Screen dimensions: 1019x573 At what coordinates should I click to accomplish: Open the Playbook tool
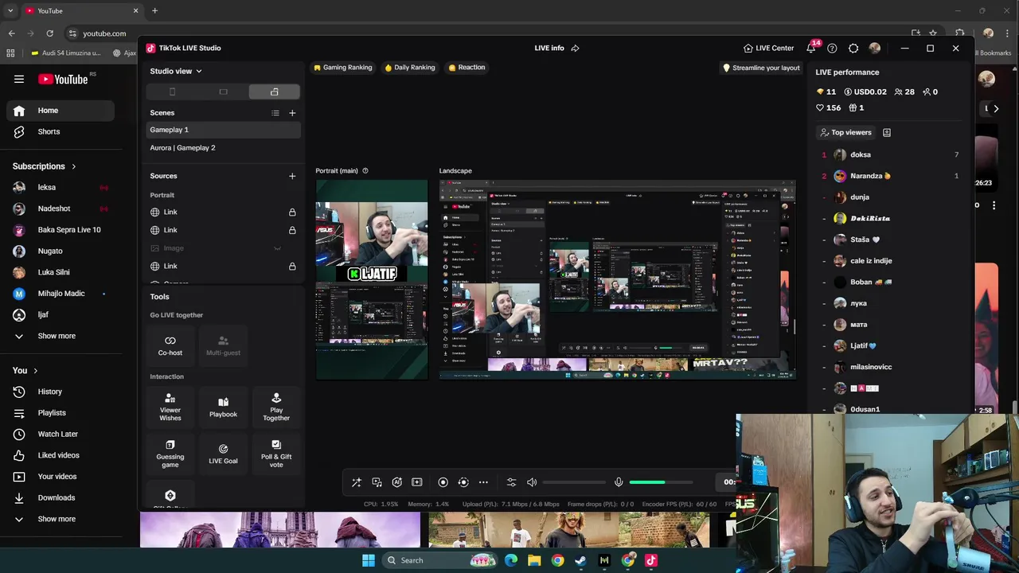pyautogui.click(x=223, y=407)
